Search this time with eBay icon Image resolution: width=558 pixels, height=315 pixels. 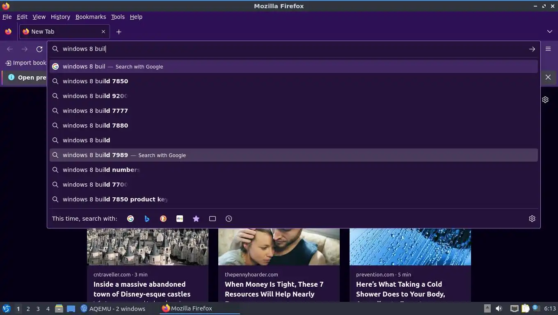click(x=180, y=219)
